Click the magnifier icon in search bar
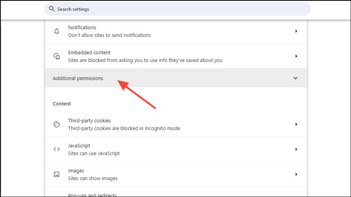Screen dimensions: 351x197 pos(52,9)
